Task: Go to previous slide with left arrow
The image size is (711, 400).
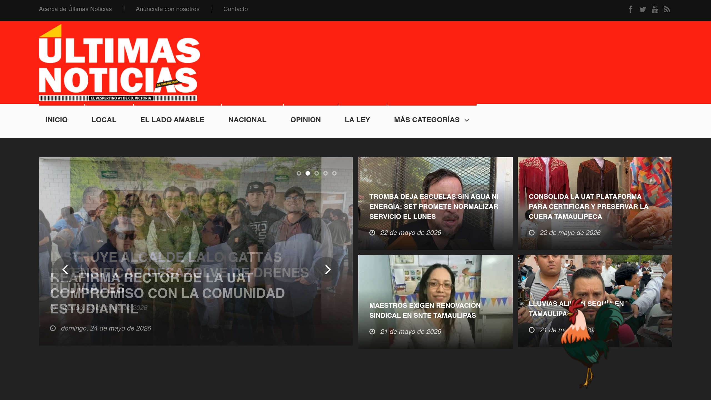Action: click(65, 269)
